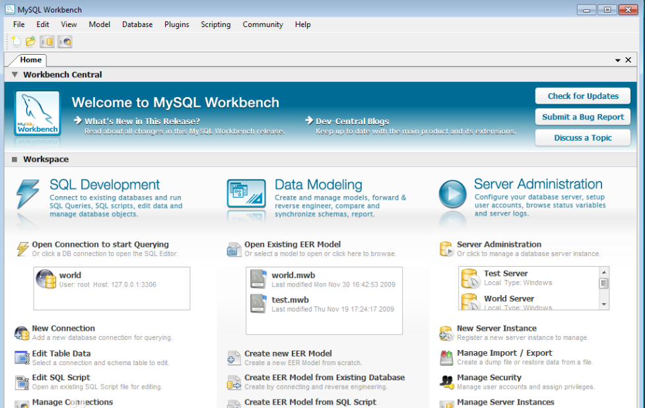The width and height of the screenshot is (645, 408).
Task: Click the Manage Connections link text
Action: click(73, 402)
